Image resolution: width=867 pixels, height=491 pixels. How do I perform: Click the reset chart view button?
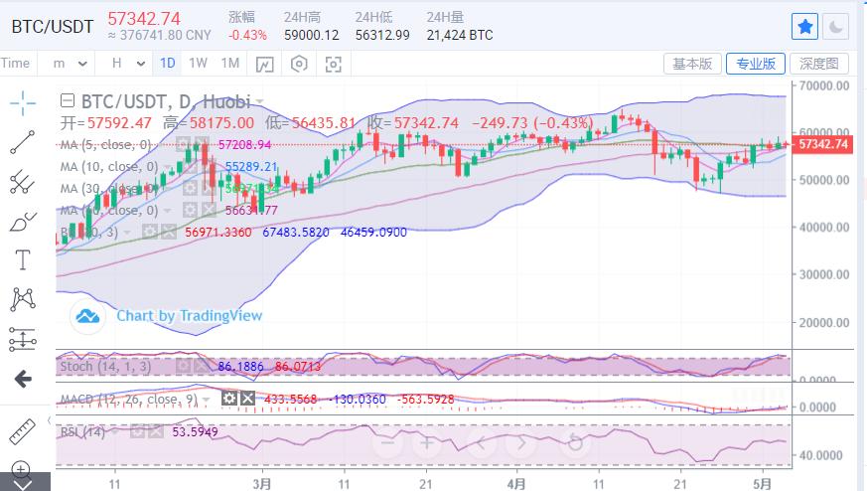pos(576,443)
